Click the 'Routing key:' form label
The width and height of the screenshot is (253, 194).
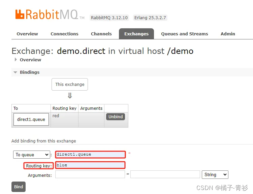pyautogui.click(x=39, y=166)
